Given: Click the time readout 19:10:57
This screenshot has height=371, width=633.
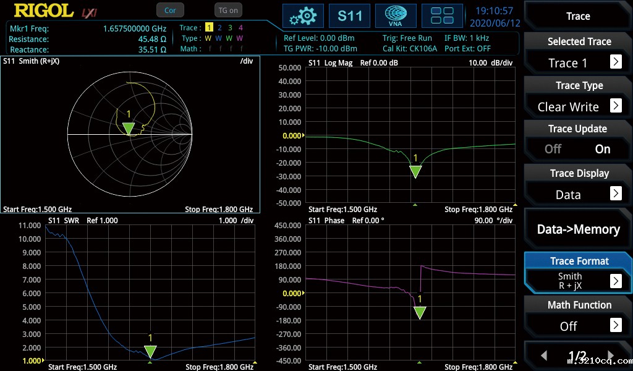Looking at the screenshot, I should click(494, 11).
